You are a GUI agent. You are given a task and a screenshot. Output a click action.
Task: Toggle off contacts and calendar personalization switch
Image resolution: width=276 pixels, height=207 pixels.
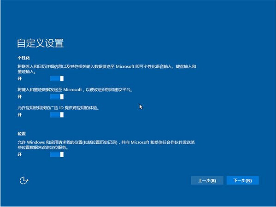(x=57, y=78)
